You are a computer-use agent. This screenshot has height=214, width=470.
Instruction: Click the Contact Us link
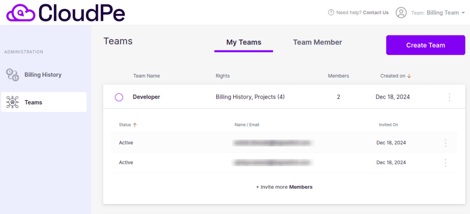[x=375, y=12]
